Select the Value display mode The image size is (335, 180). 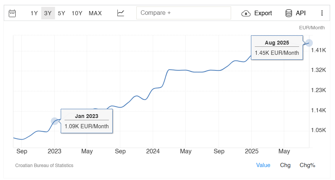(x=263, y=165)
